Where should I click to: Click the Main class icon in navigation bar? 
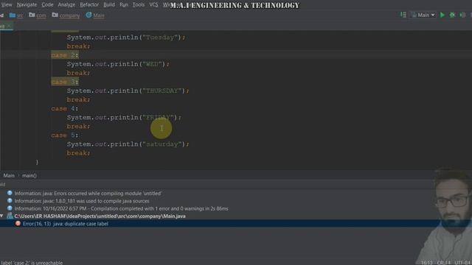88,15
